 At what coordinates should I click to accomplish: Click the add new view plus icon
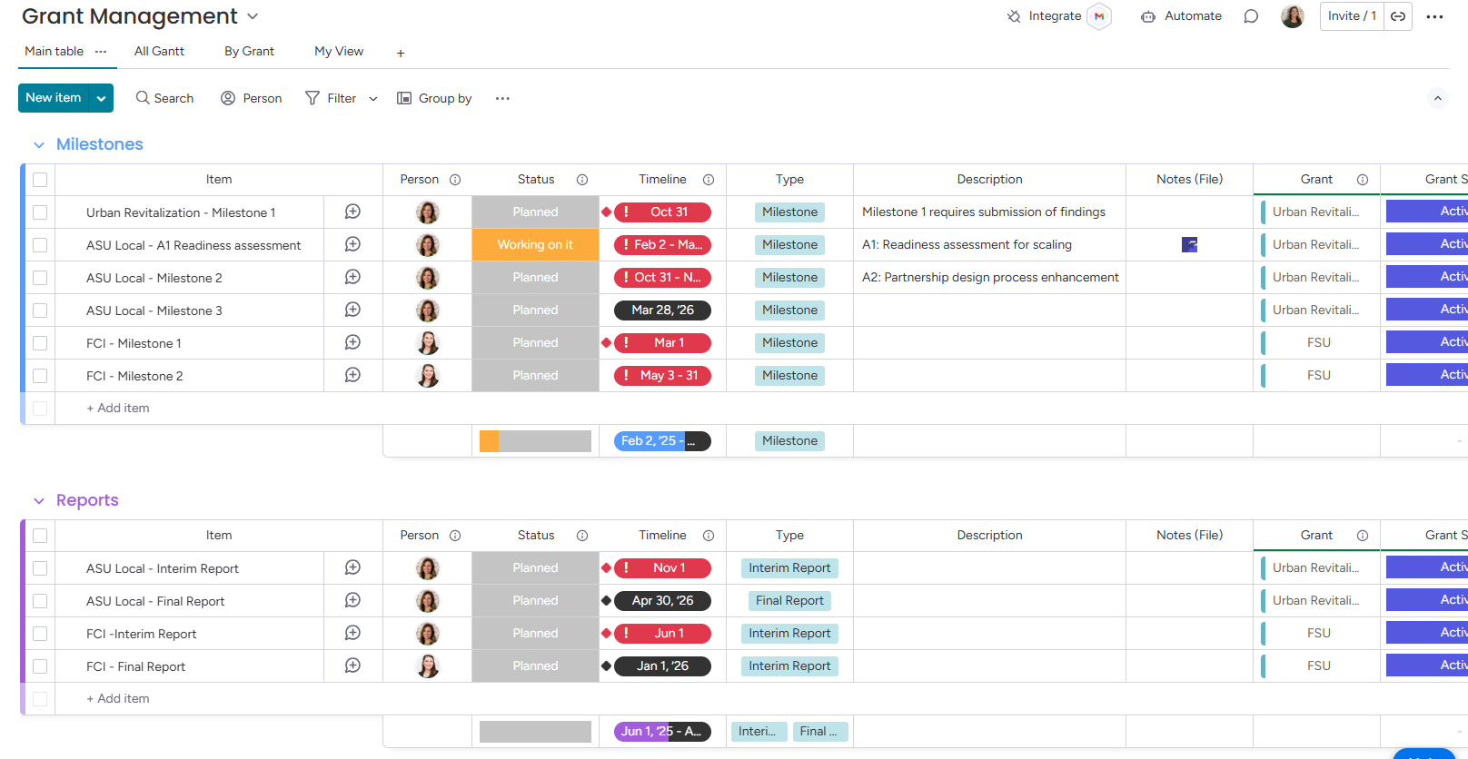pyautogui.click(x=401, y=53)
